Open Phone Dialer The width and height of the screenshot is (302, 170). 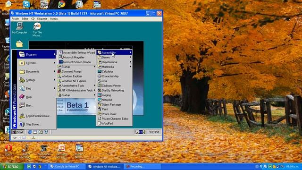click(x=114, y=114)
